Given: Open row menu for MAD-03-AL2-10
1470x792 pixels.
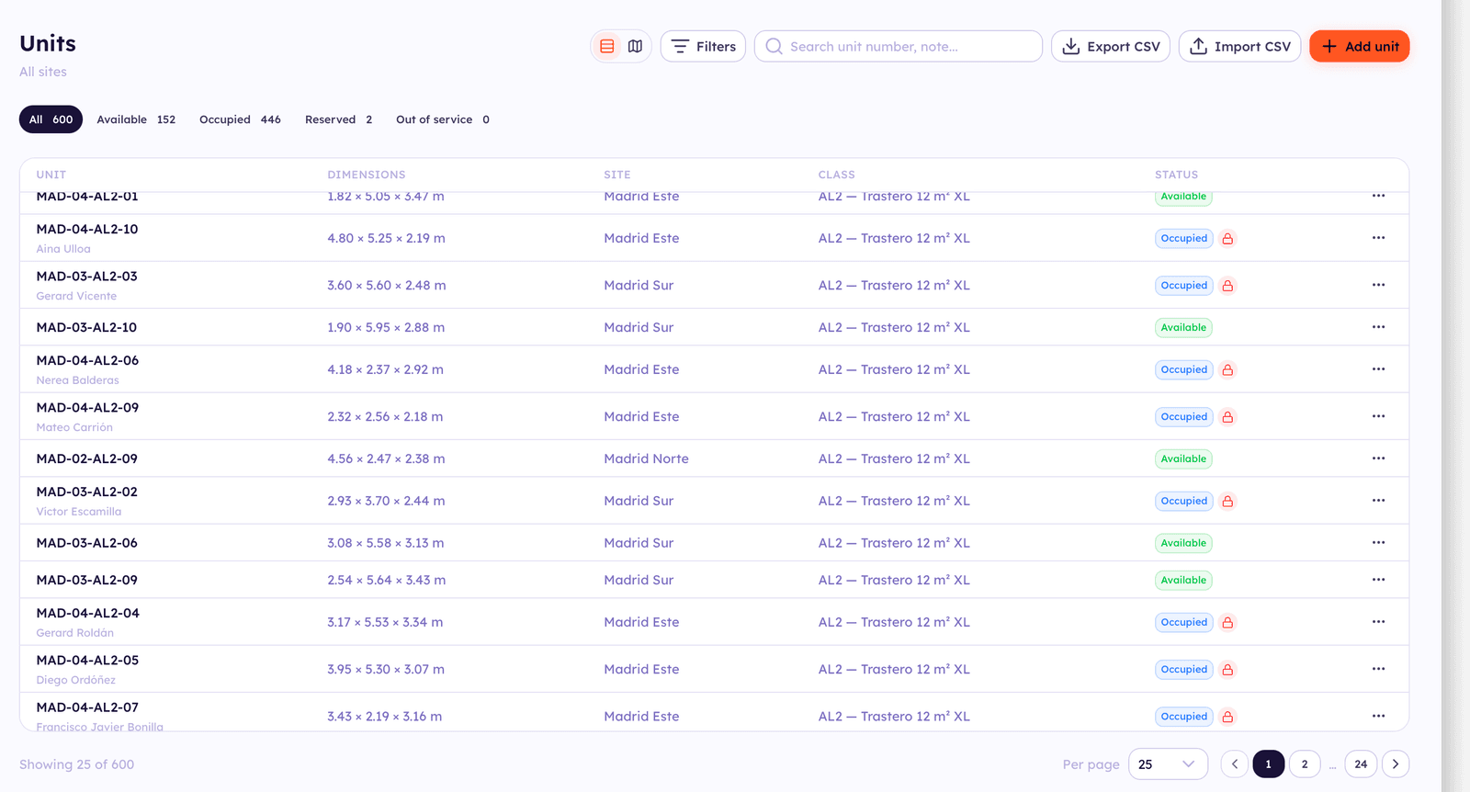Looking at the screenshot, I should (x=1378, y=327).
